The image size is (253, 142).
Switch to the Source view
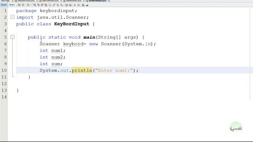pos(4,5)
